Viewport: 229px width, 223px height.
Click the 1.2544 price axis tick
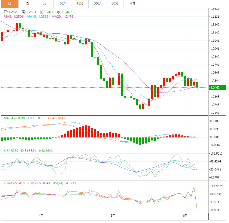pos(215,81)
